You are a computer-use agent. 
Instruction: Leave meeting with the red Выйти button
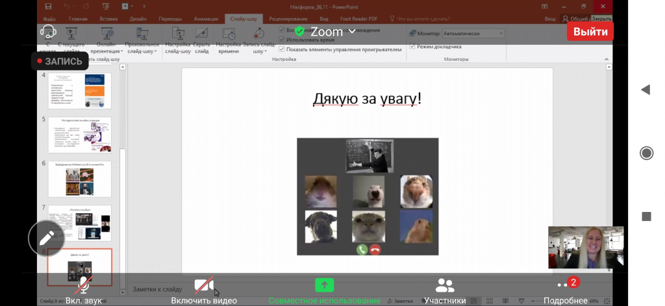590,32
